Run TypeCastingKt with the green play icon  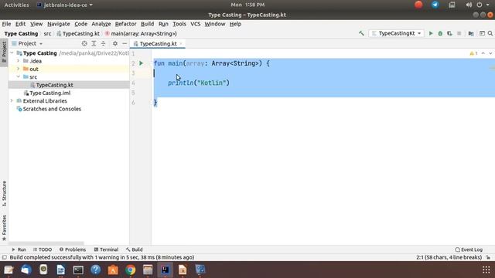[431, 33]
